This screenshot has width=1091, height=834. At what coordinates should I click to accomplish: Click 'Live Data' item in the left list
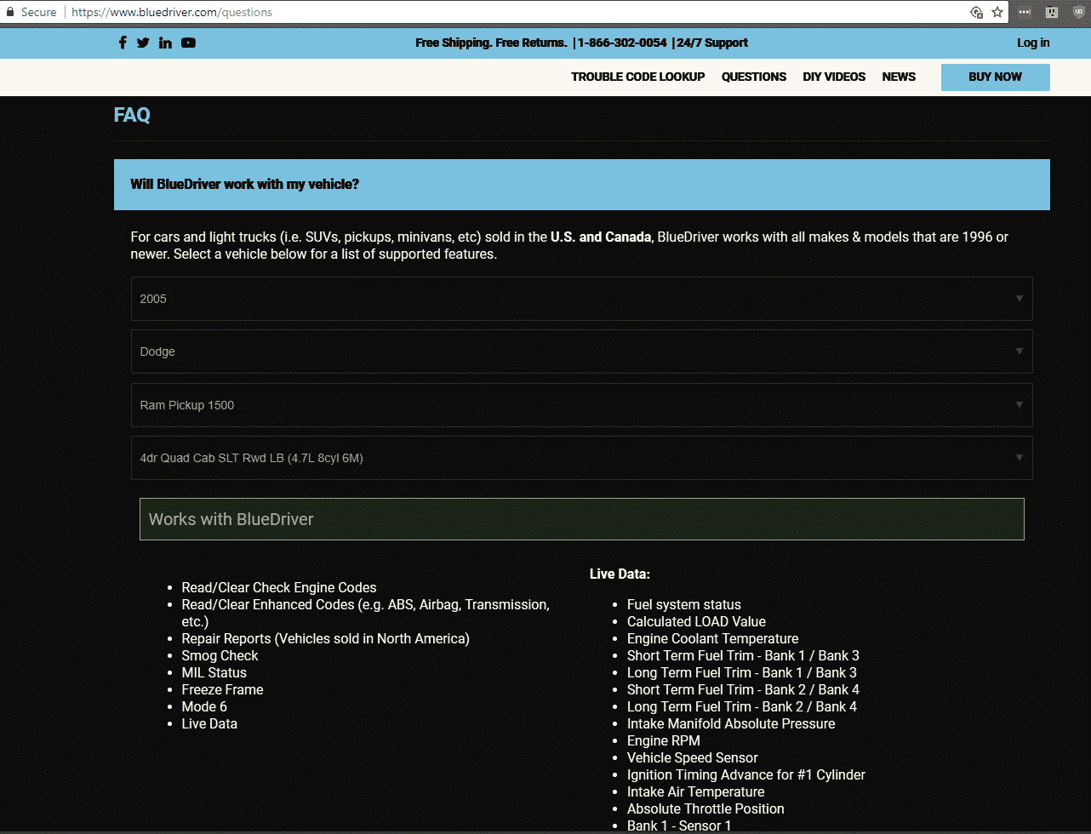coord(209,723)
